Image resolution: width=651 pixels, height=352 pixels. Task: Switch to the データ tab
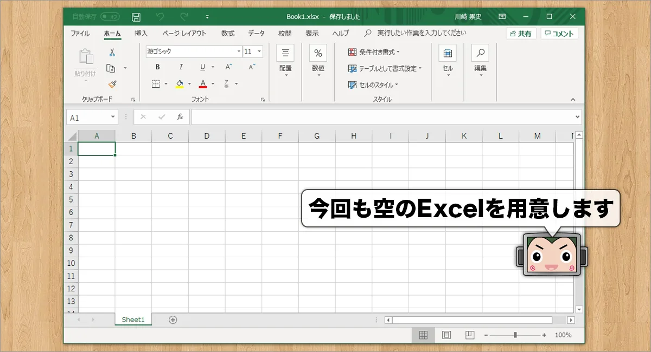[x=257, y=34]
